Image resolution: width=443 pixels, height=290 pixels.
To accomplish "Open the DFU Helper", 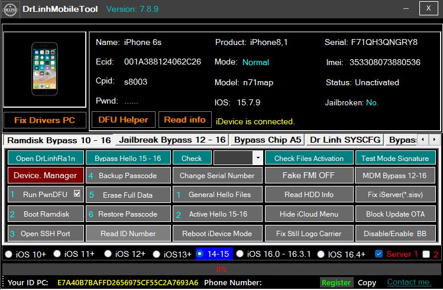I will (123, 120).
